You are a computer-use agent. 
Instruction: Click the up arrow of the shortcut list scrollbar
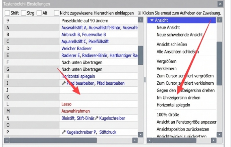(141, 20)
